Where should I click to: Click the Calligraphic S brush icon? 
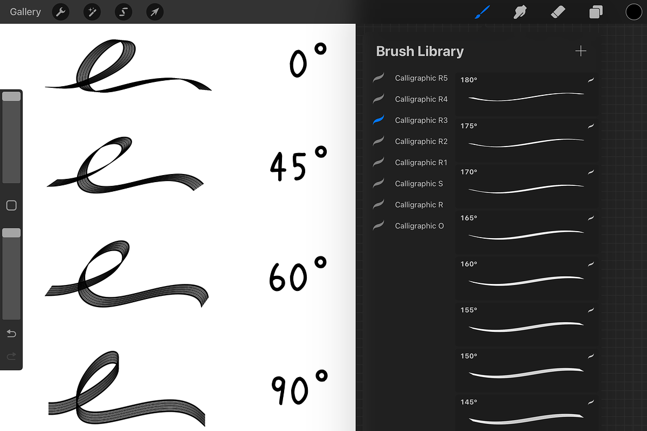pyautogui.click(x=378, y=183)
